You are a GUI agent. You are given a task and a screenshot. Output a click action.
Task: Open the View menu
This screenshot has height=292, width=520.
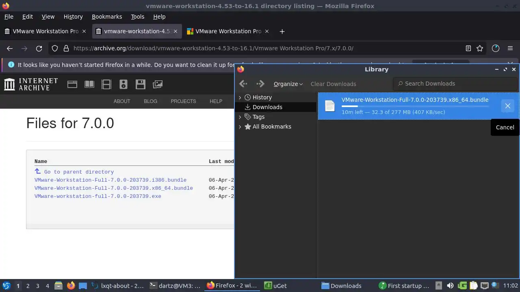click(48, 17)
